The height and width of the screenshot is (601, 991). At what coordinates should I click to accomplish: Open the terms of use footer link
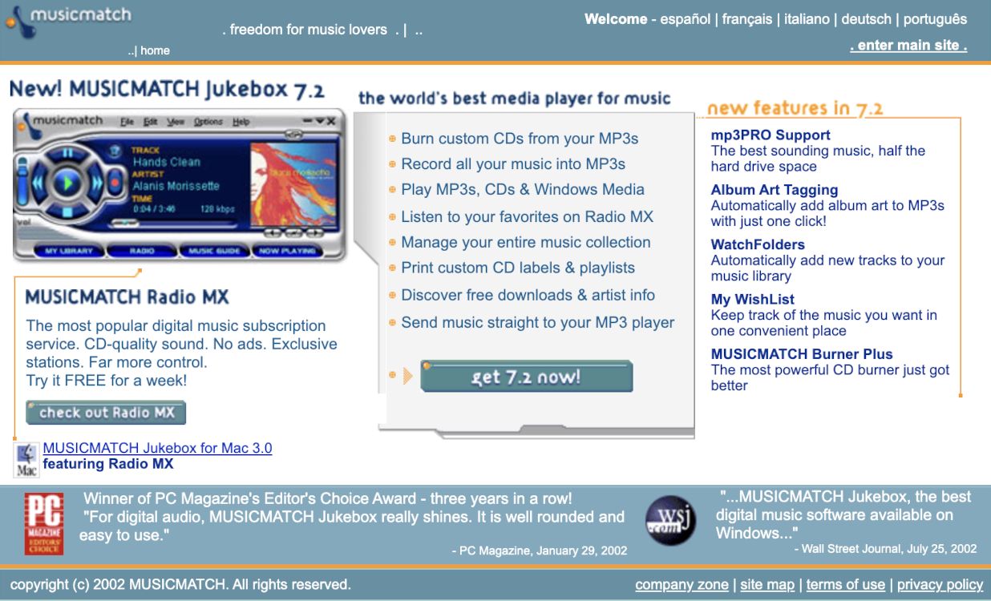(846, 585)
